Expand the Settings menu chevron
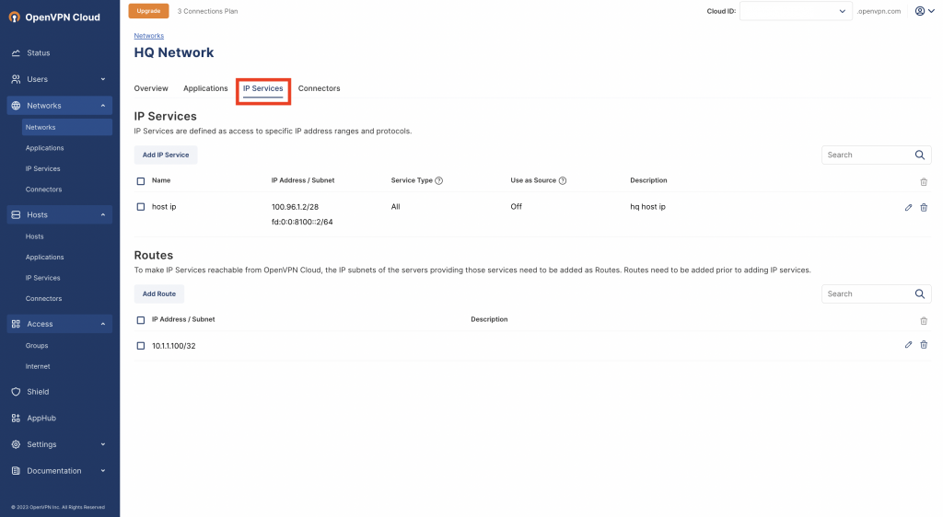Image resolution: width=943 pixels, height=517 pixels. (x=103, y=444)
